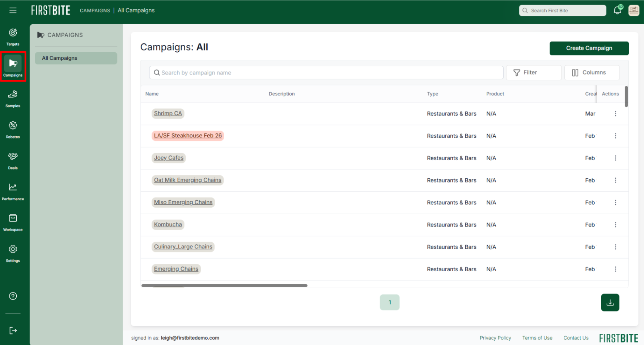Screen dimensions: 644x345
Task: Open actions menu for Kombucha
Action: click(x=615, y=225)
